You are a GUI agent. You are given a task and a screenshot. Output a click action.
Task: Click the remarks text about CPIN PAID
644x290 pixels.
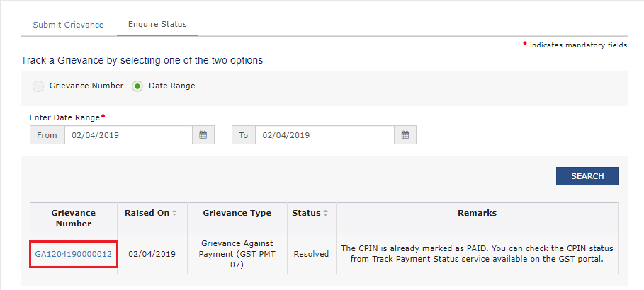click(x=478, y=254)
